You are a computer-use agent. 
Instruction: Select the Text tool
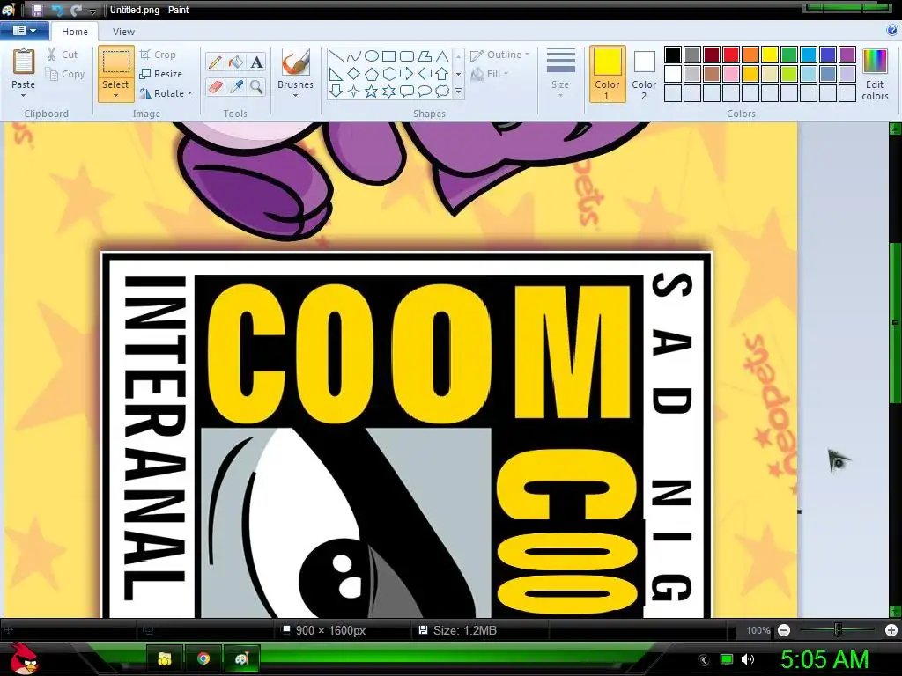pos(256,62)
